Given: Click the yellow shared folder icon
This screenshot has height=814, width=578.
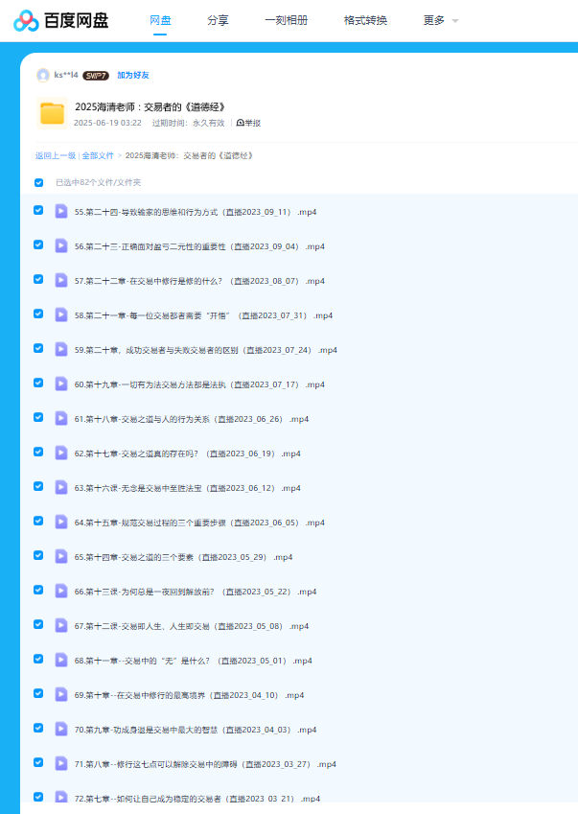Looking at the screenshot, I should [52, 114].
